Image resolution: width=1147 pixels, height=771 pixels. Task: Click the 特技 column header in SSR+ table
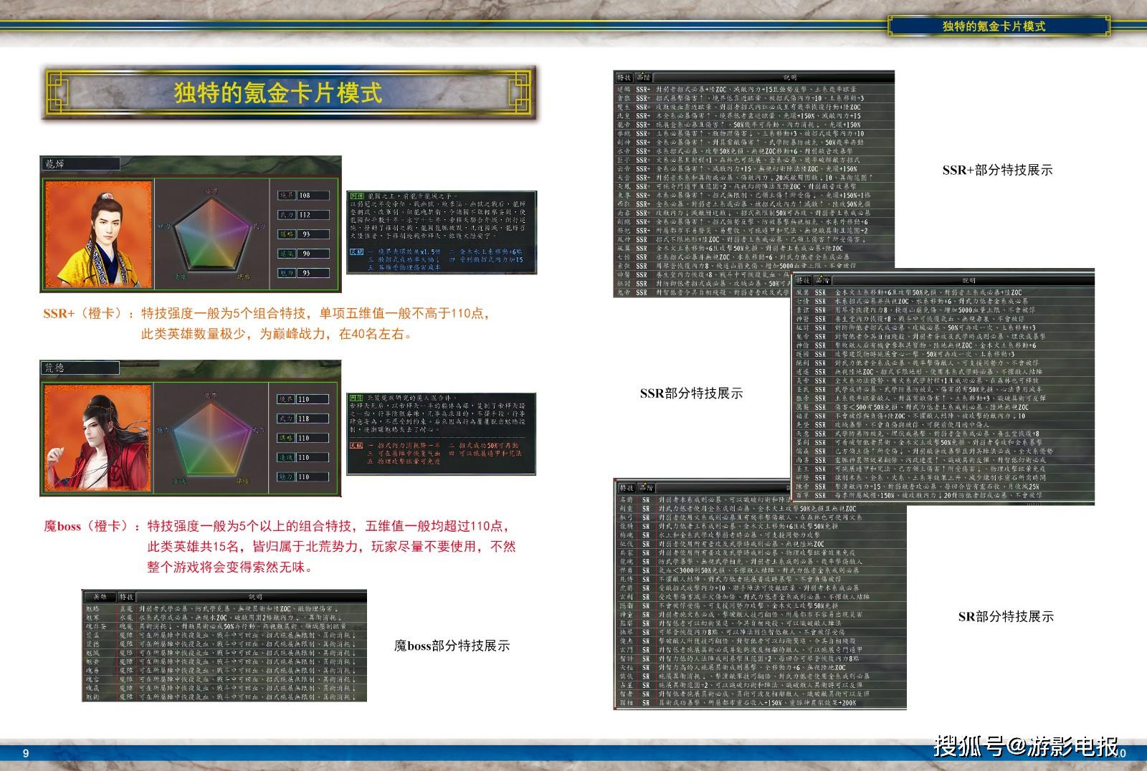pos(624,77)
